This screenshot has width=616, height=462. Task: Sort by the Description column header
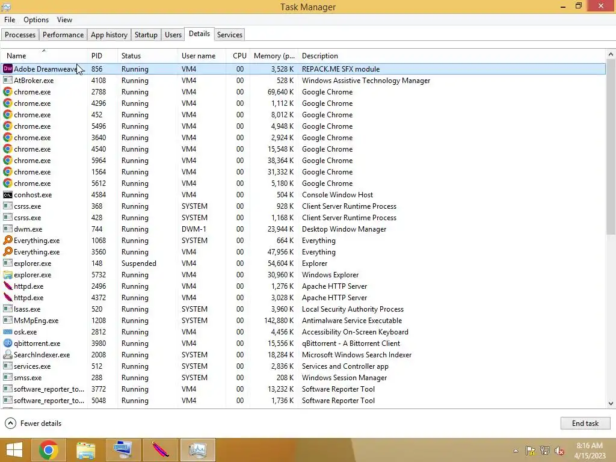click(452, 56)
